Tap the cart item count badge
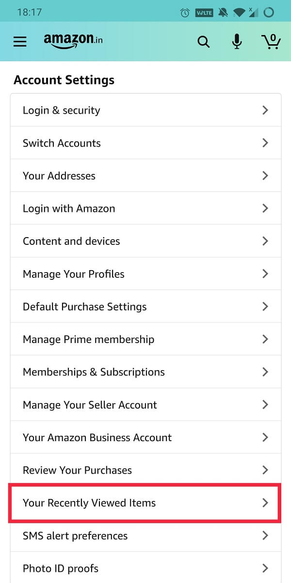The height and width of the screenshot is (583, 291). [275, 35]
